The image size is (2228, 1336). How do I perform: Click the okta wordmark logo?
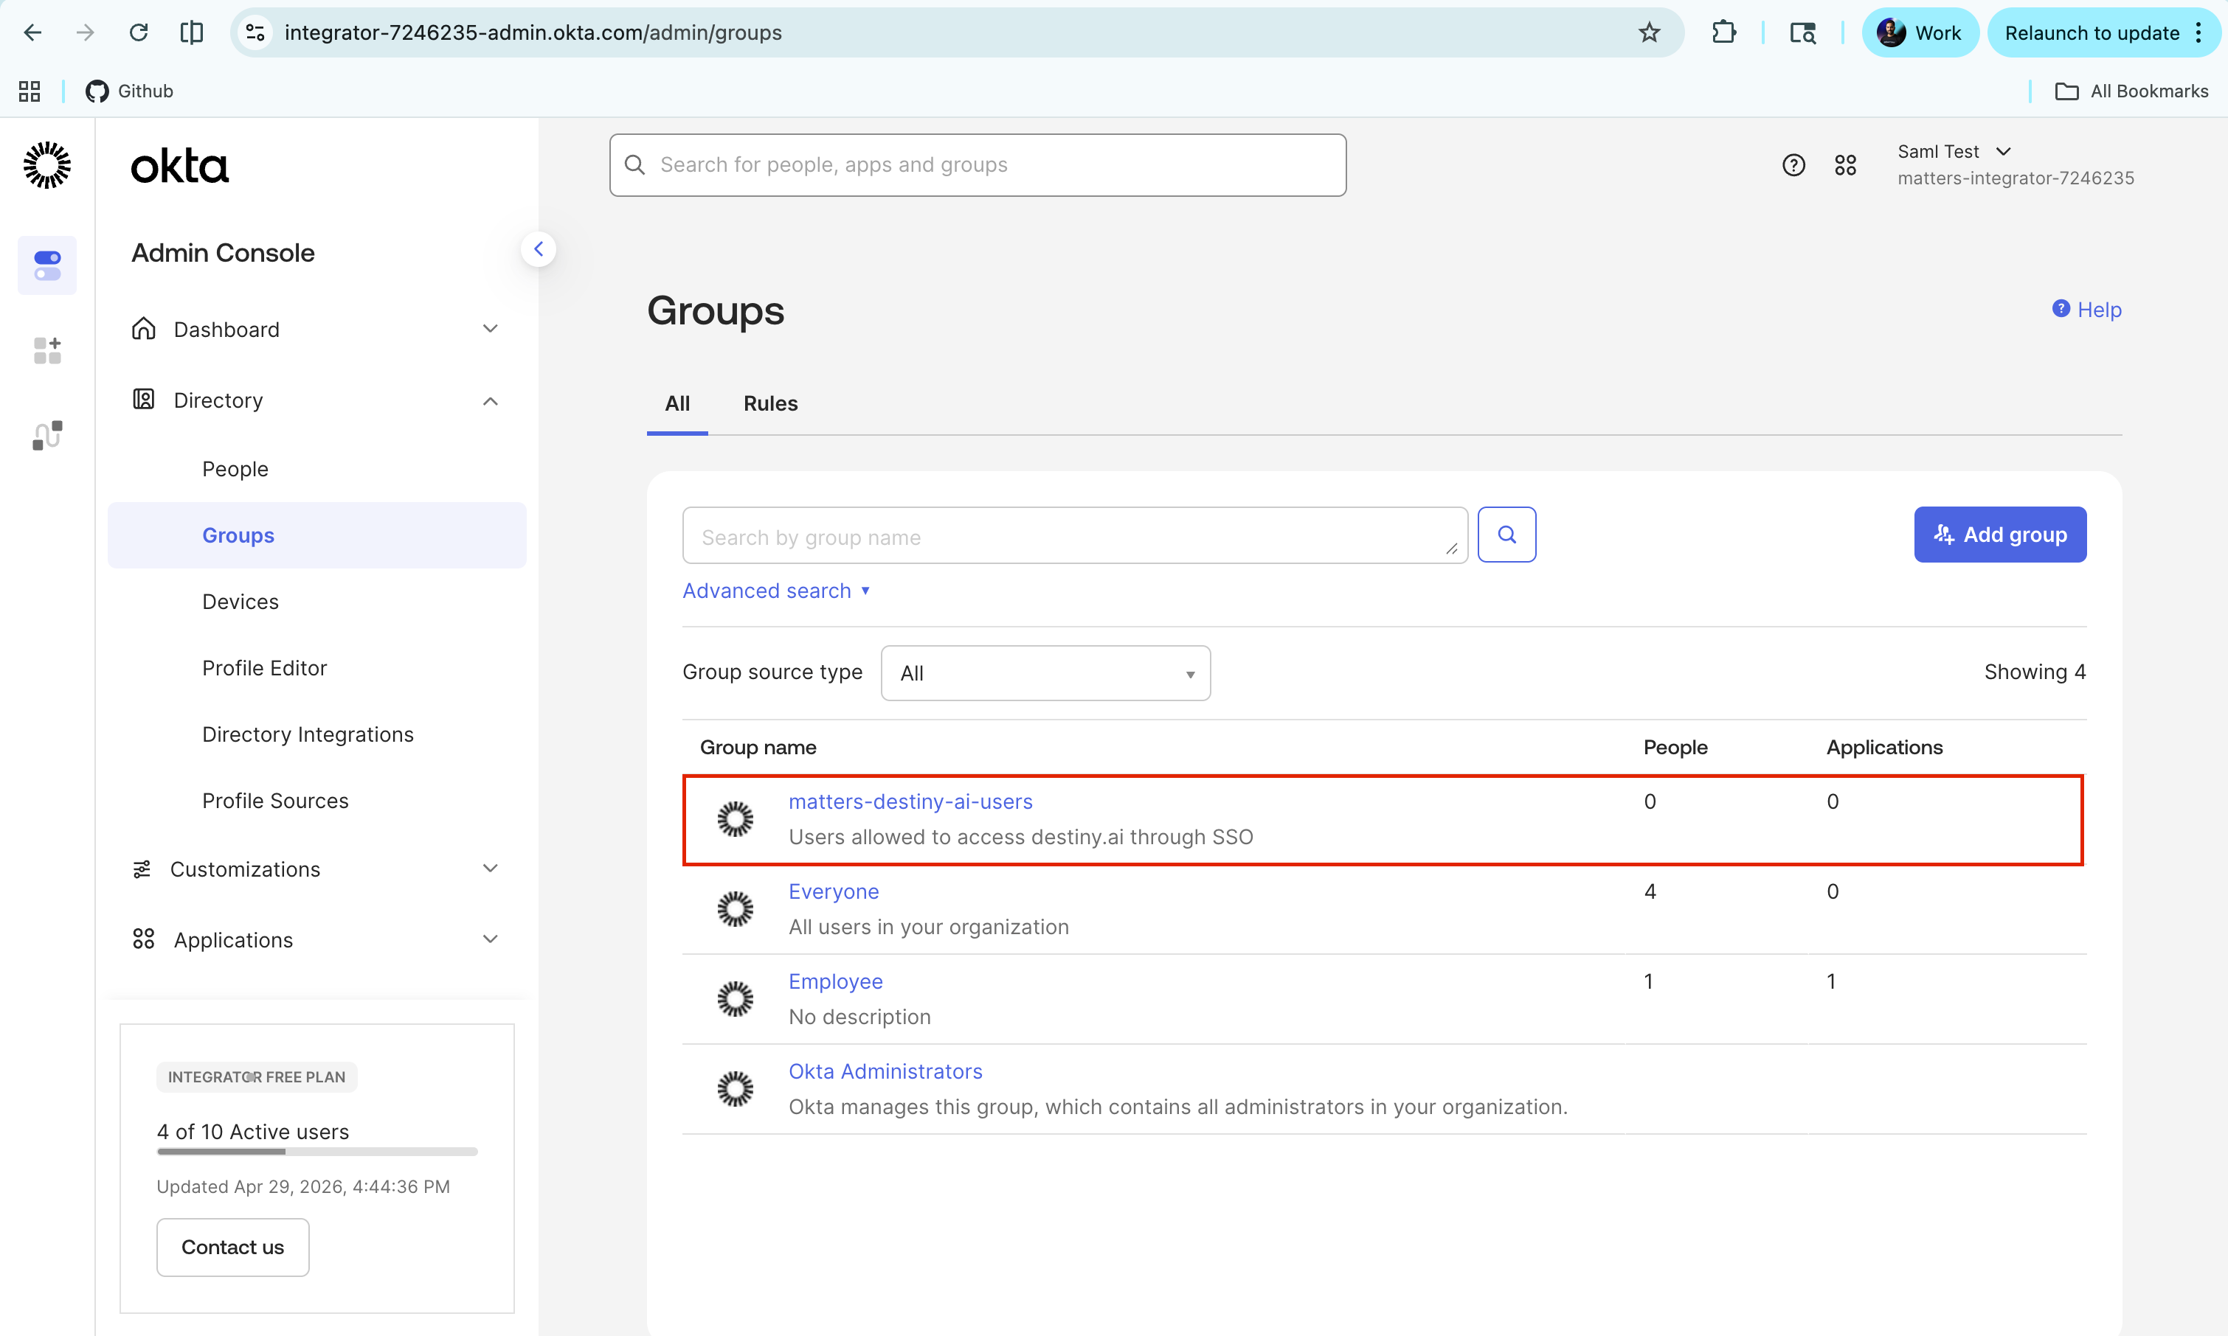click(x=180, y=167)
